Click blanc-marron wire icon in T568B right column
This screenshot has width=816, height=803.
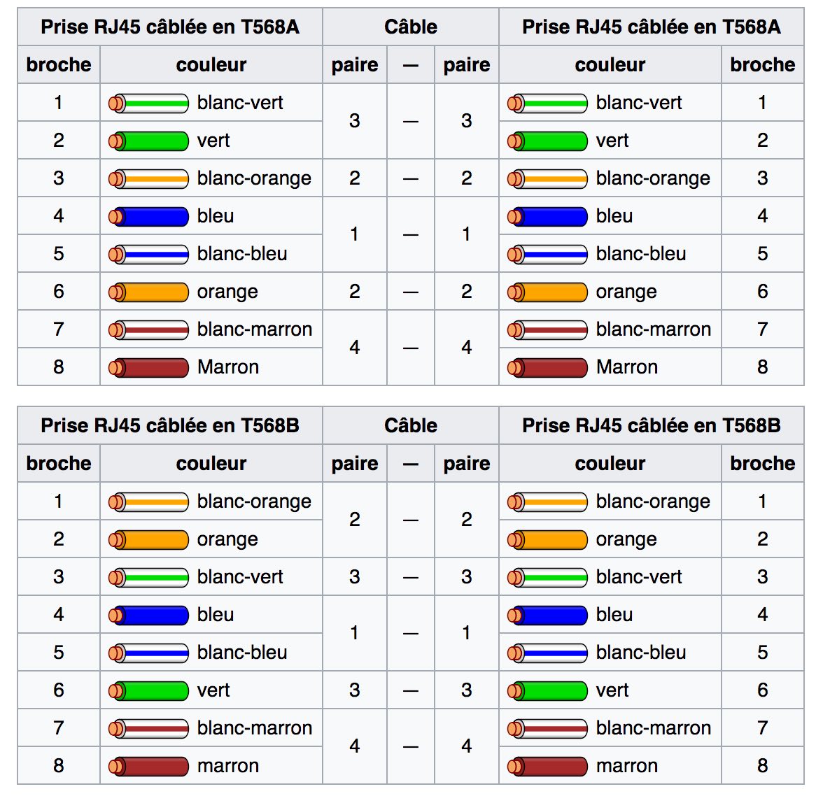point(547,729)
